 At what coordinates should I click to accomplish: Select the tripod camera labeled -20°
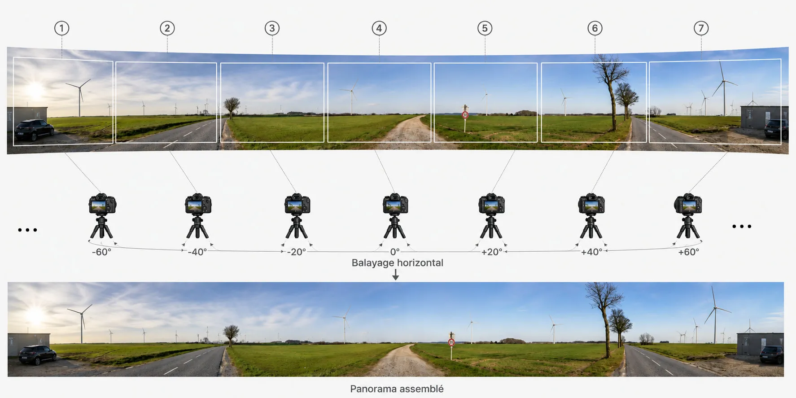(x=297, y=216)
